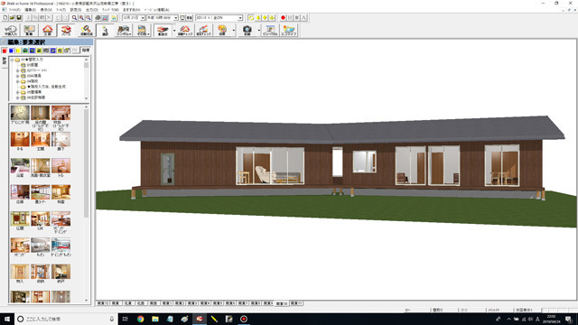Open the color palette rendering tool
Image resolution: width=578 pixels, height=325 pixels.
point(222,30)
